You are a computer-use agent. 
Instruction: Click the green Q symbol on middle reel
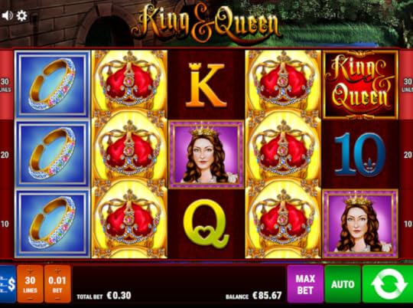(x=206, y=224)
